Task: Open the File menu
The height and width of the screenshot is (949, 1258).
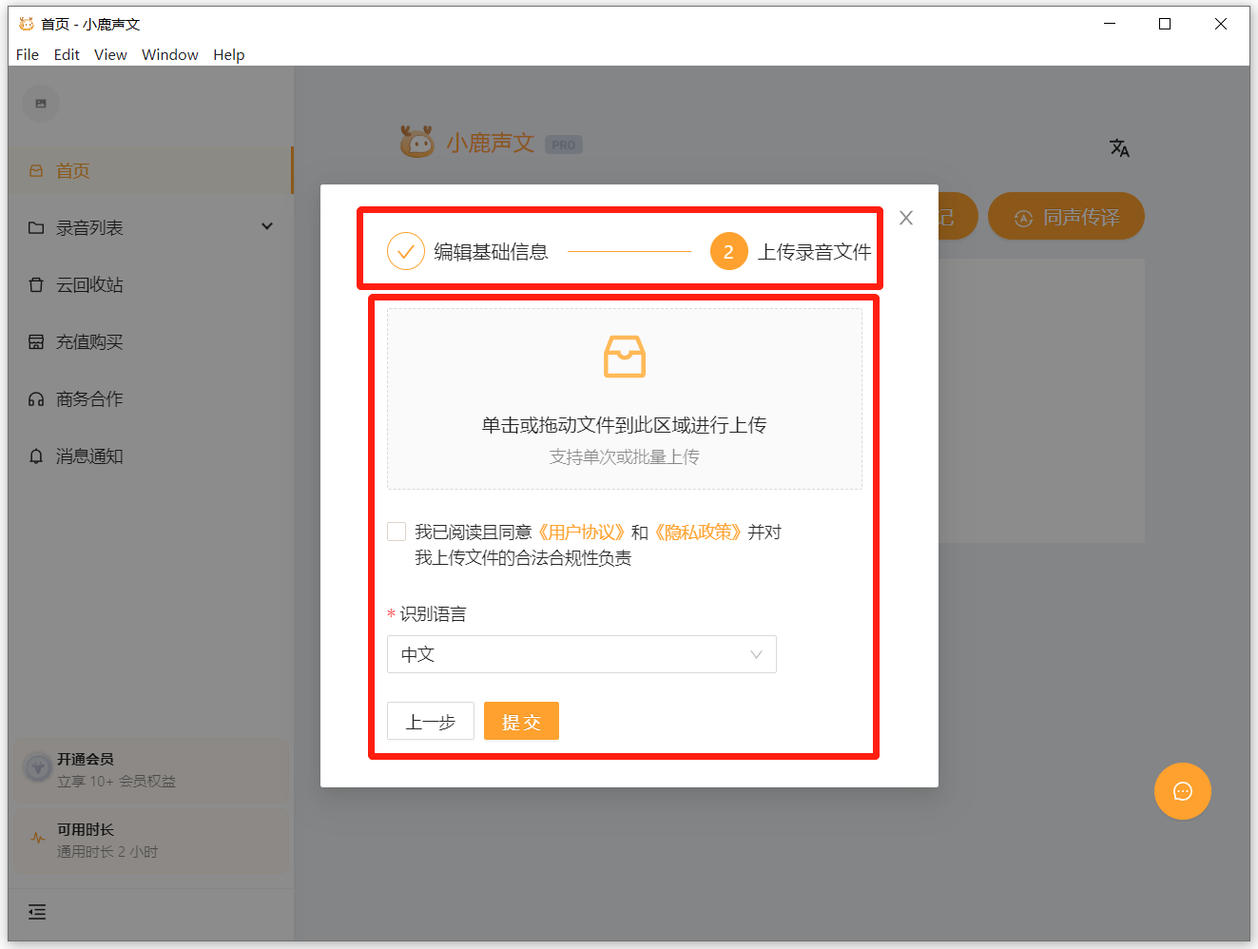Action: click(28, 55)
